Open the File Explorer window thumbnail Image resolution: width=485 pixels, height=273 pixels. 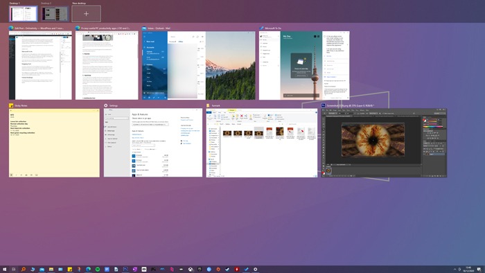(x=262, y=143)
